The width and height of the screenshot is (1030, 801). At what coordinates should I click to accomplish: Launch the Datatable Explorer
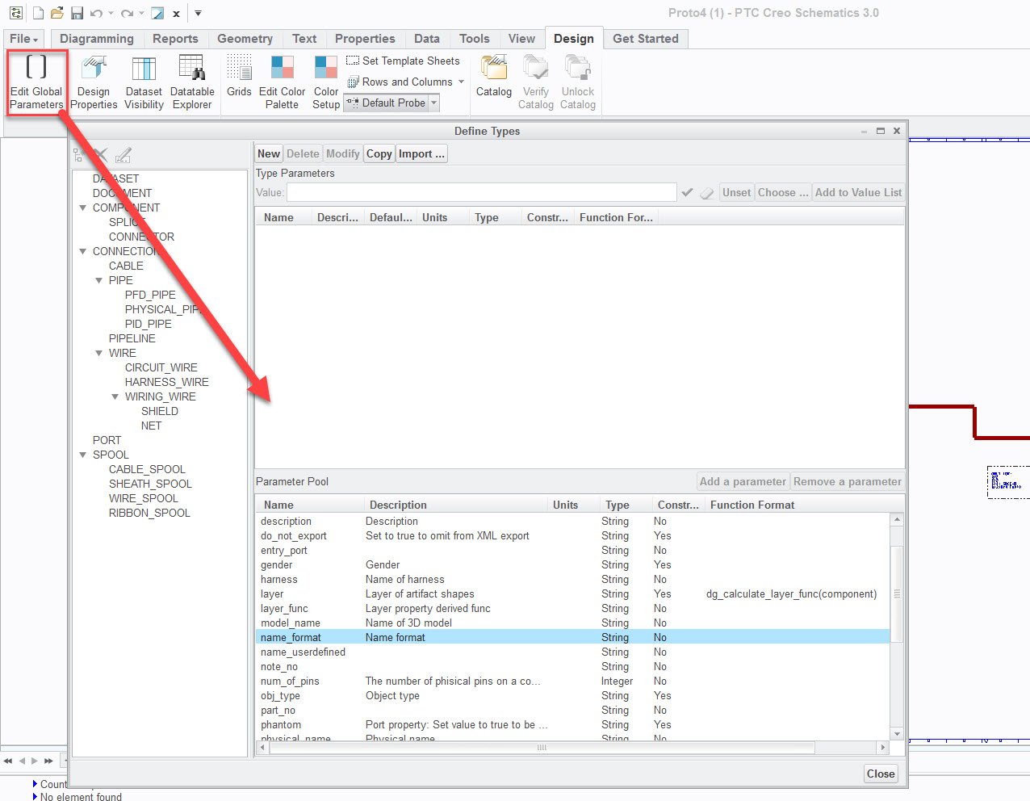[x=192, y=82]
